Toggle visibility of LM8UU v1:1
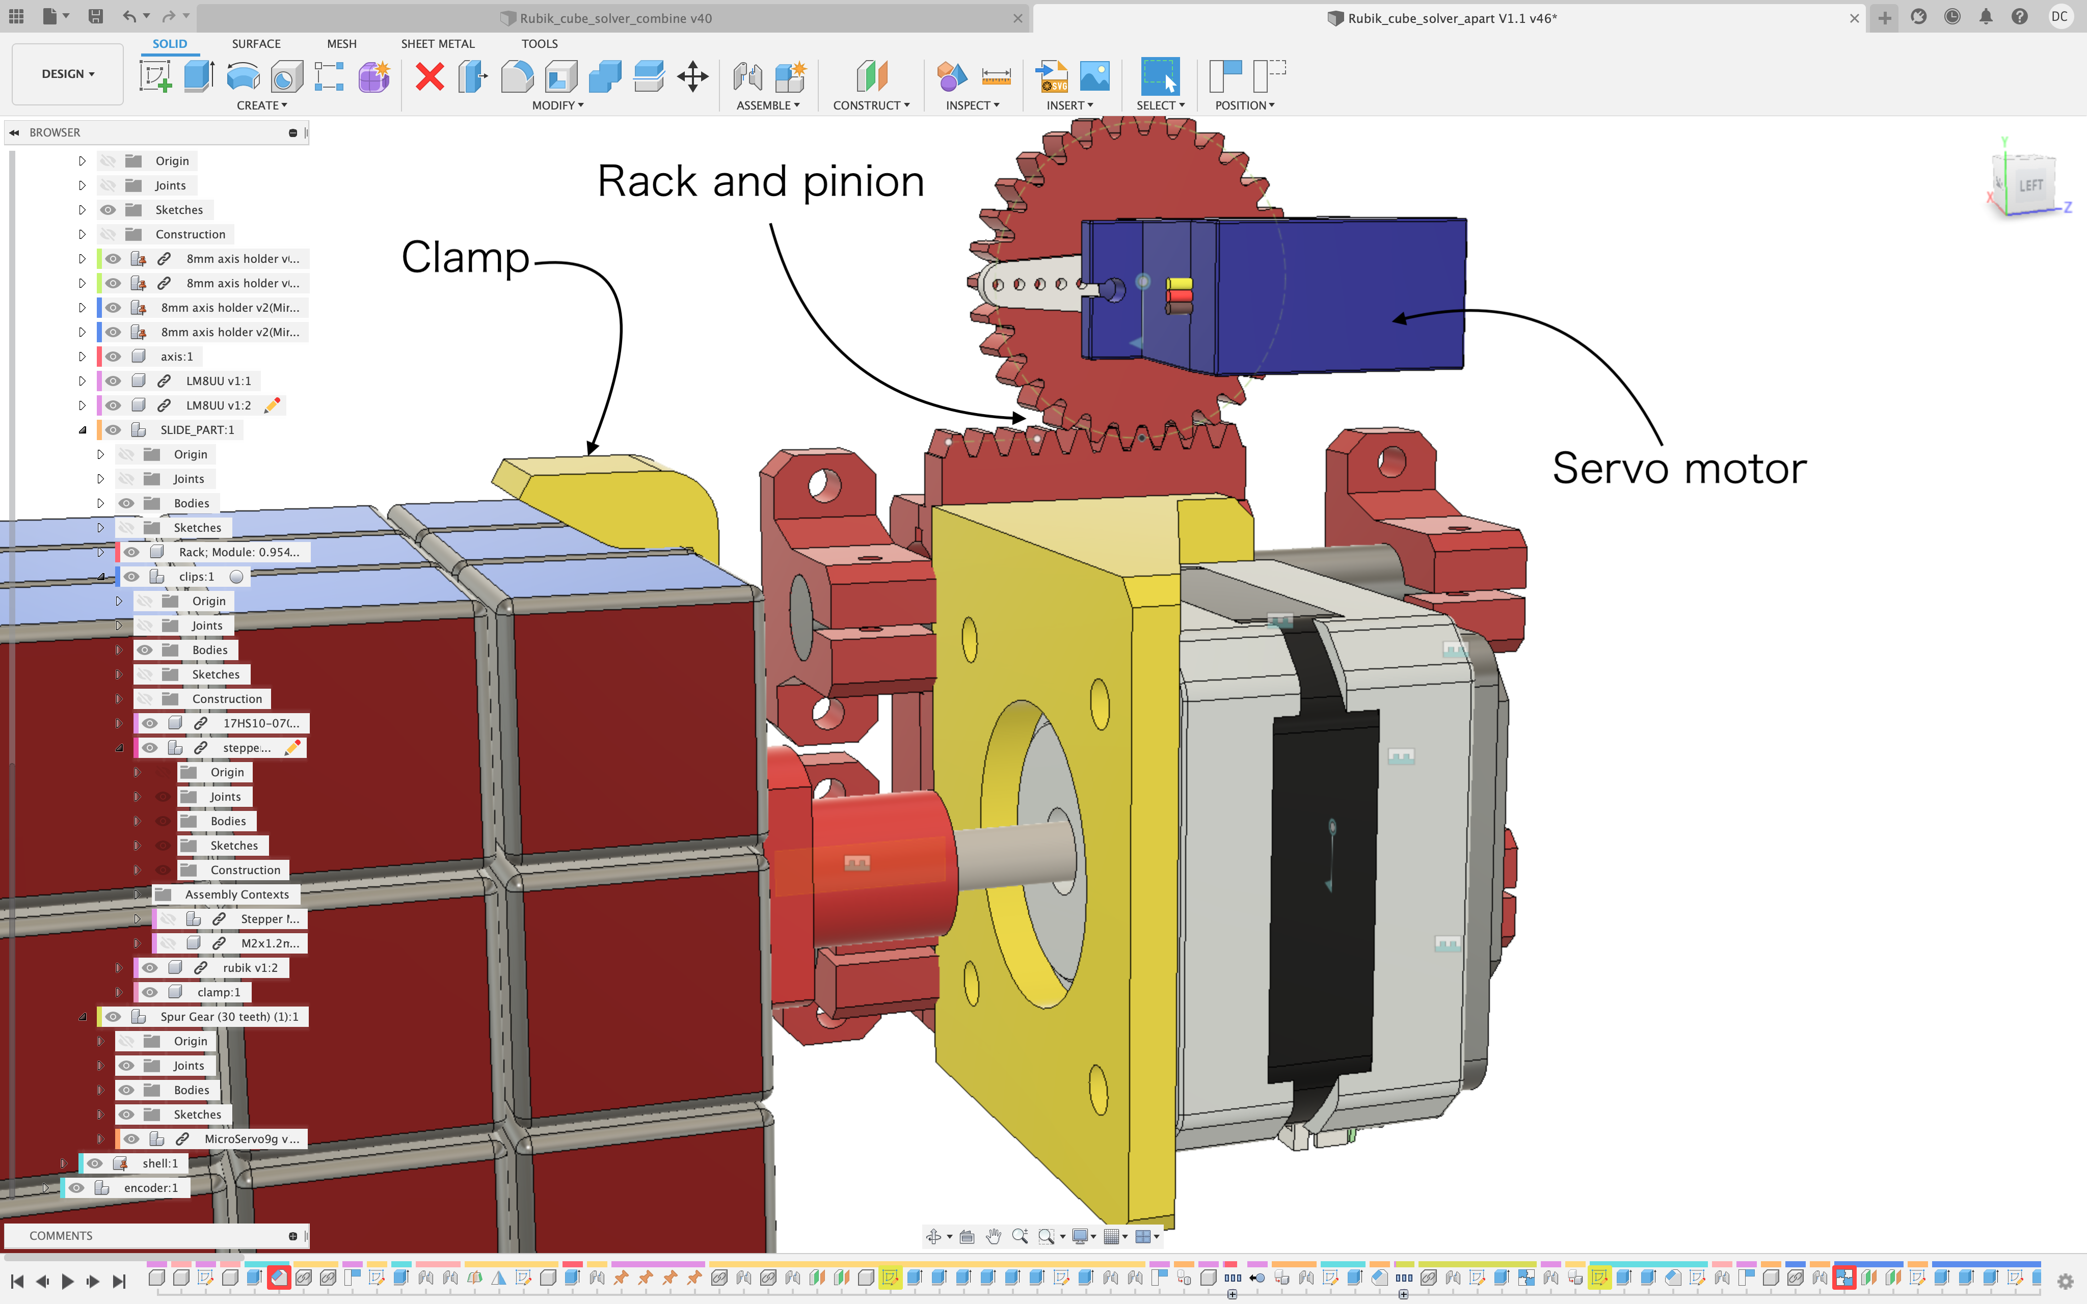This screenshot has width=2087, height=1304. (x=114, y=381)
